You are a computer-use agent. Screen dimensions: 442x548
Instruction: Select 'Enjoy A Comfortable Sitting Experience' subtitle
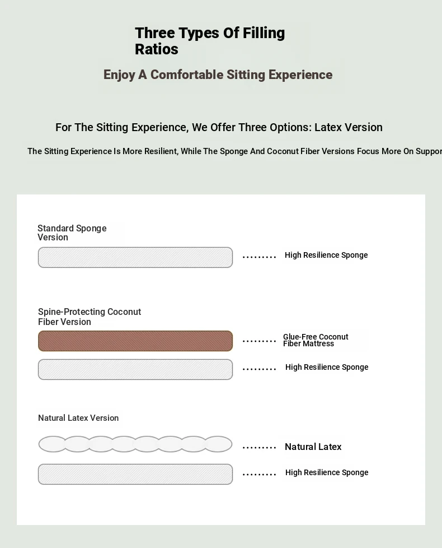pos(218,75)
